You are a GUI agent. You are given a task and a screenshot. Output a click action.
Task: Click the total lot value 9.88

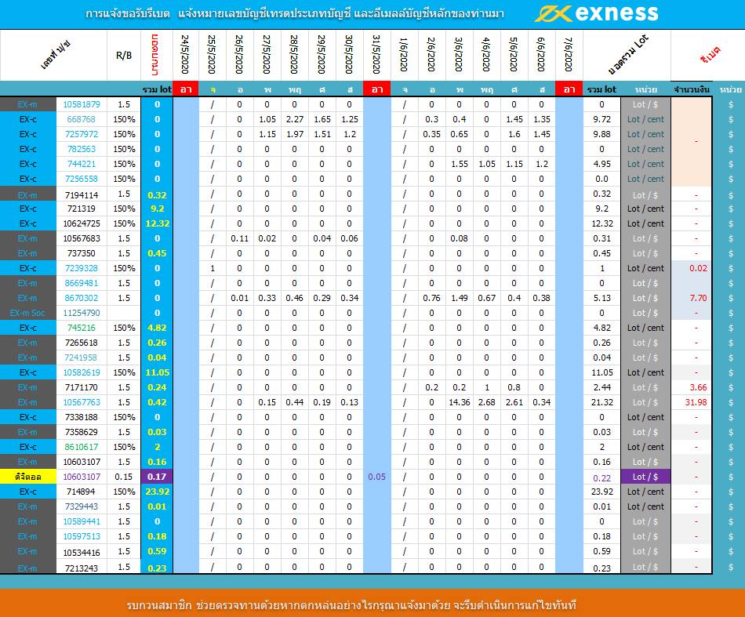602,134
